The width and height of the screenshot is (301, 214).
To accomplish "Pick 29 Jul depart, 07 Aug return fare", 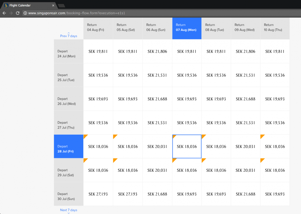I will [187, 170].
